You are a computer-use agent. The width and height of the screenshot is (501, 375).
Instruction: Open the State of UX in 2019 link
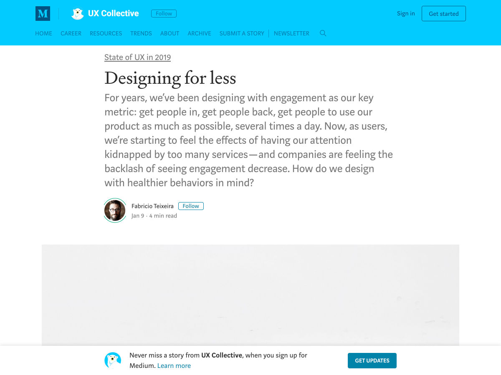tap(137, 57)
